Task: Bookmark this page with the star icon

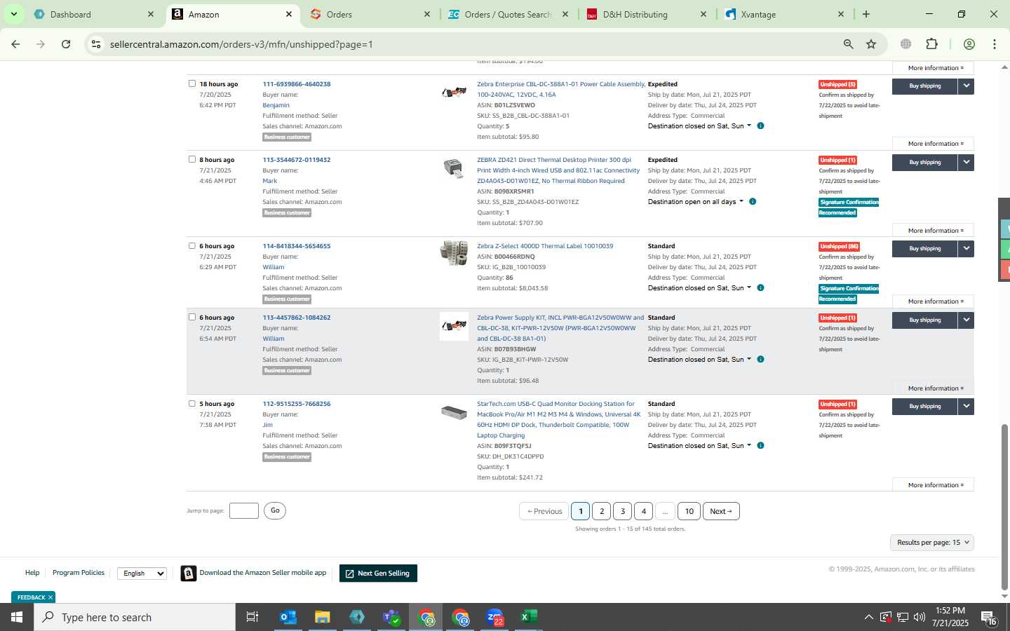Action: tap(871, 44)
